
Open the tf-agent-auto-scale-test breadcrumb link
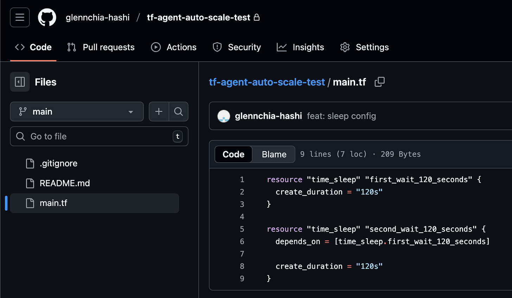point(267,82)
